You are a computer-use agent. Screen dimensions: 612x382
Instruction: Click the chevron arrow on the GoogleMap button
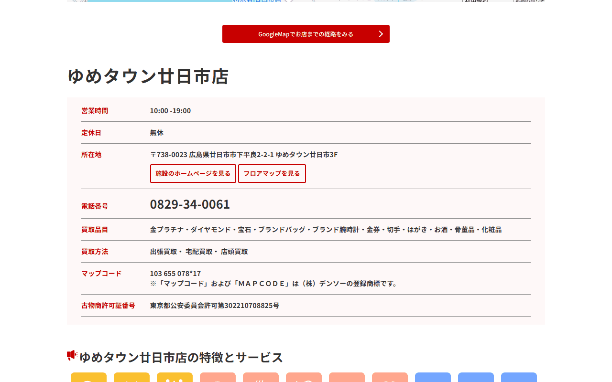(381, 34)
